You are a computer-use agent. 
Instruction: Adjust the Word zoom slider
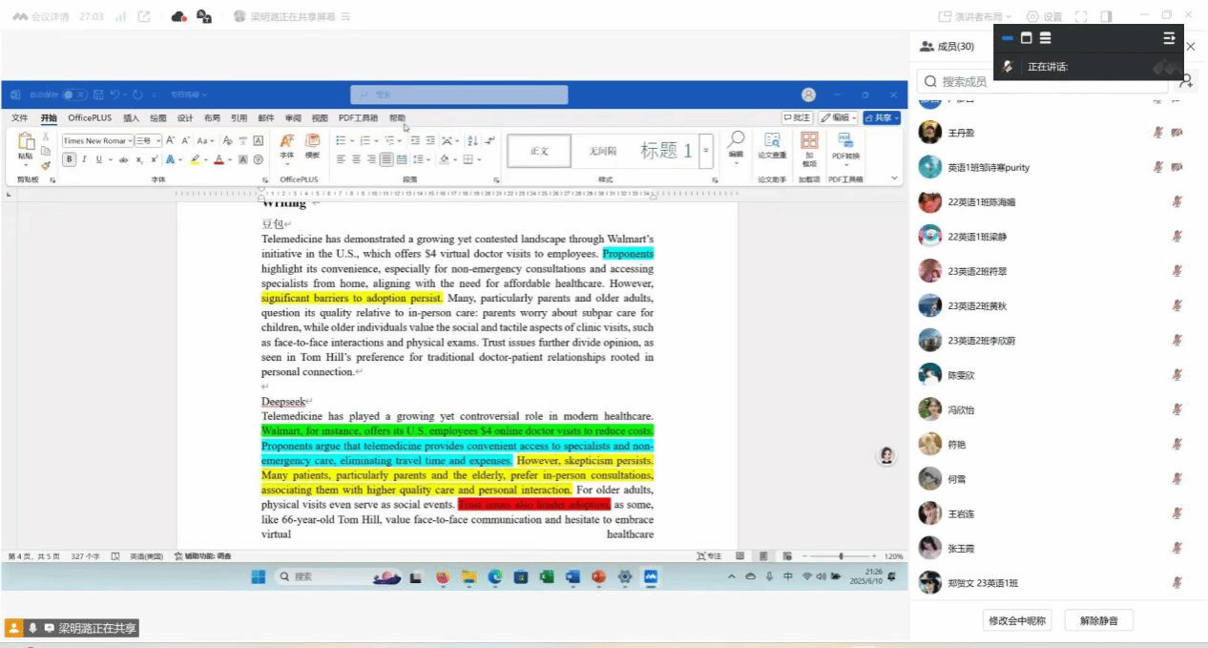[x=840, y=555]
